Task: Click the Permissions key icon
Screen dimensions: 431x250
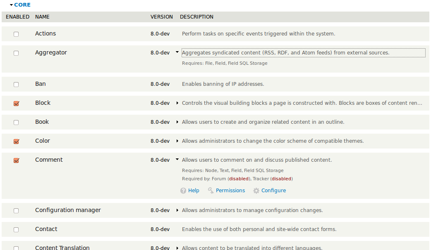Action: (x=211, y=191)
